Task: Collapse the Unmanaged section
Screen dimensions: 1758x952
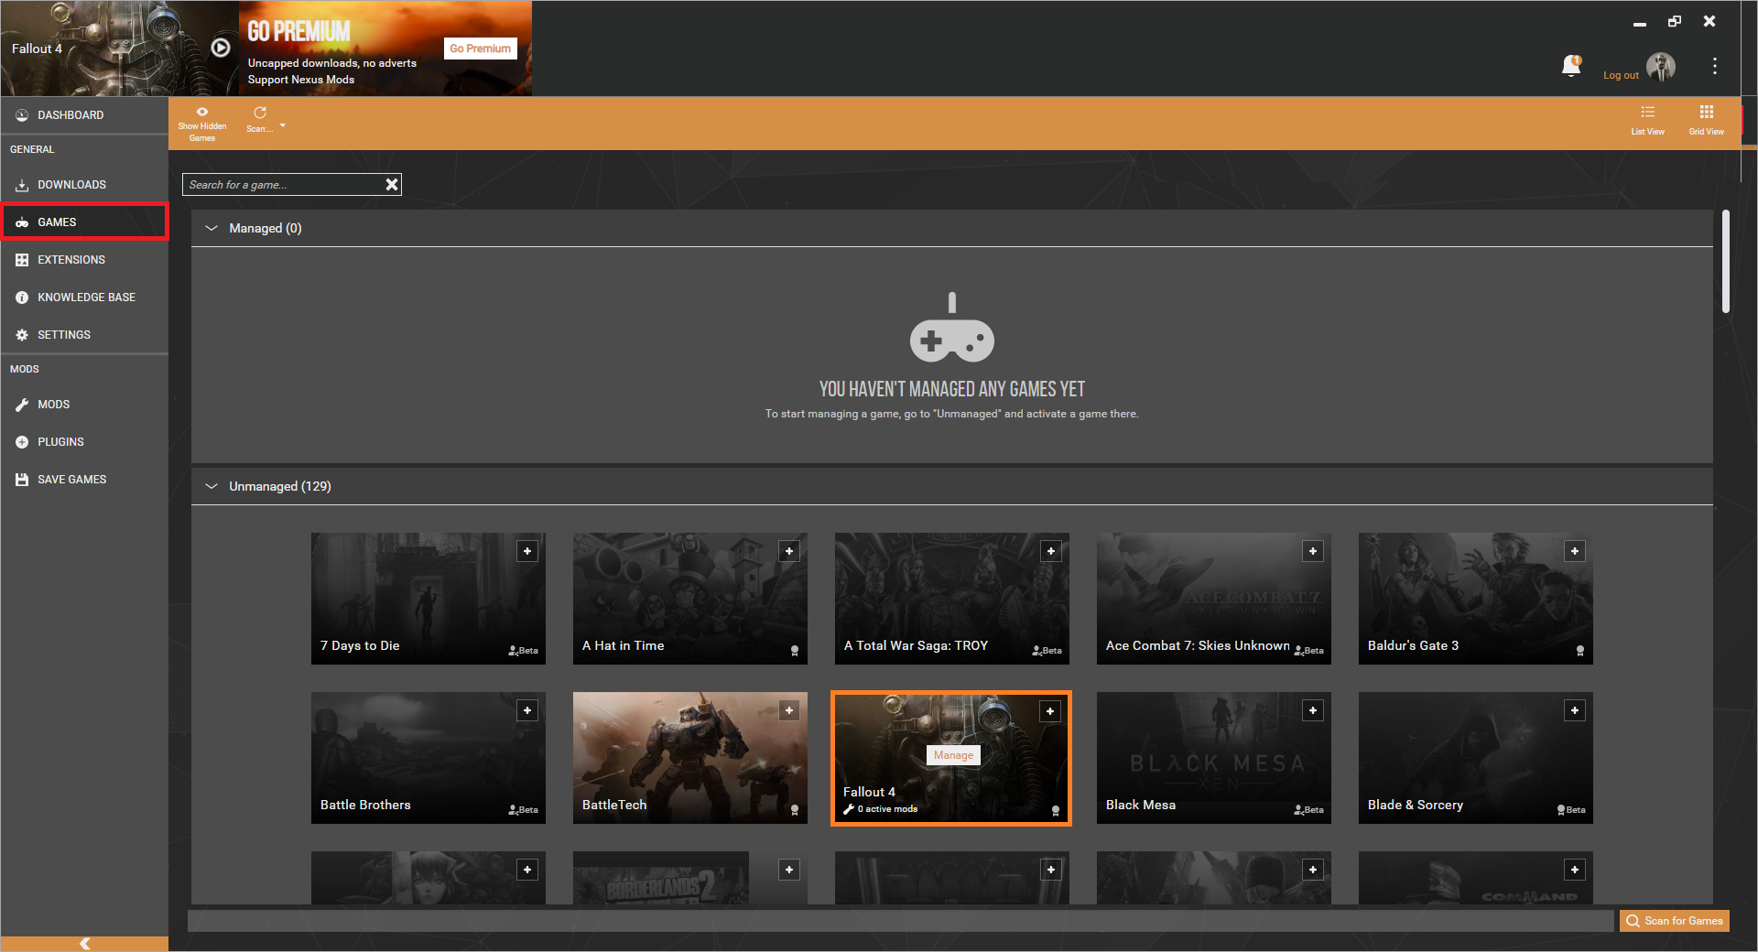Action: click(x=212, y=486)
